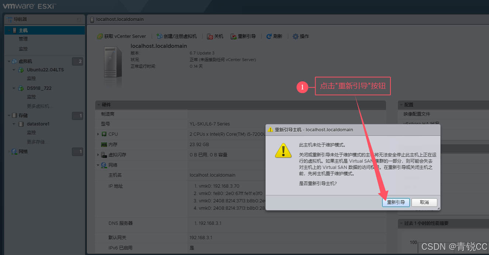The height and width of the screenshot is (255, 489).
Task: Collapse the 网络 hardware section
Action: click(x=98, y=165)
